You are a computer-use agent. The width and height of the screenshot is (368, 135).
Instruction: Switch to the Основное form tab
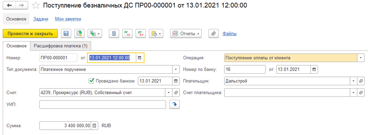pyautogui.click(x=17, y=46)
